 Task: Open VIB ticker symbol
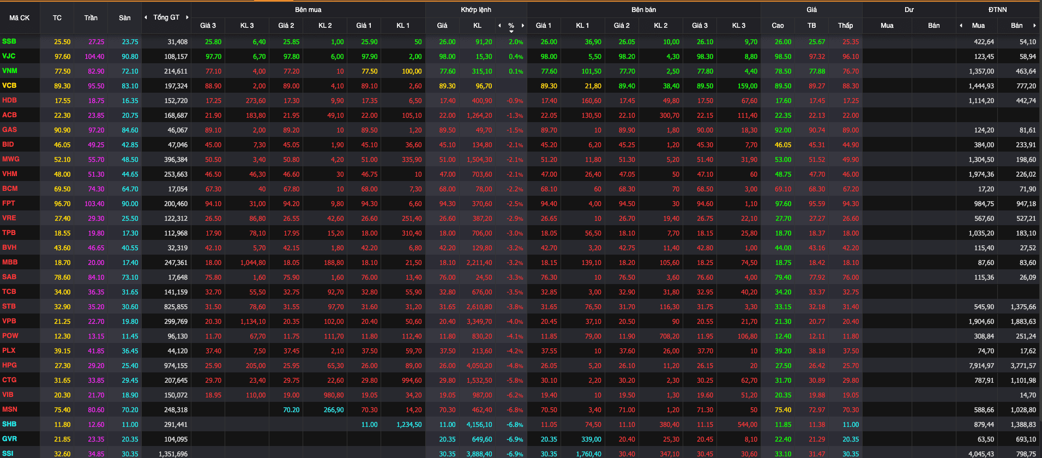point(8,395)
